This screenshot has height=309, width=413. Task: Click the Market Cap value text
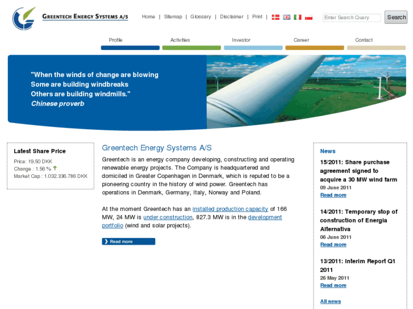(51, 176)
